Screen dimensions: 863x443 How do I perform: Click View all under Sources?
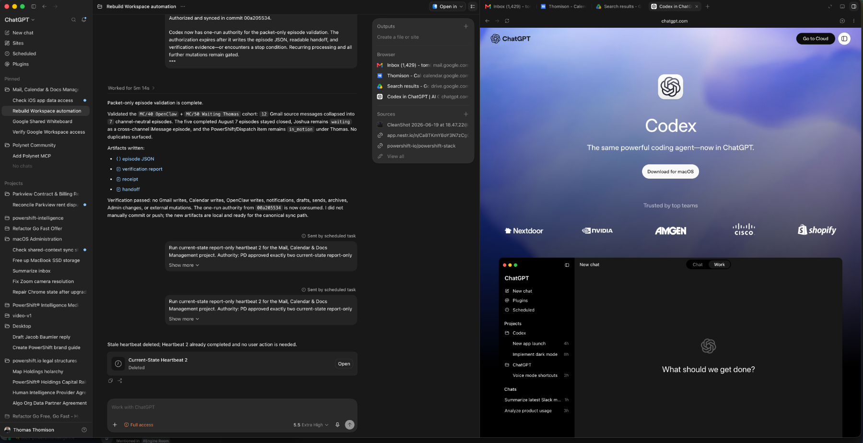pyautogui.click(x=396, y=157)
